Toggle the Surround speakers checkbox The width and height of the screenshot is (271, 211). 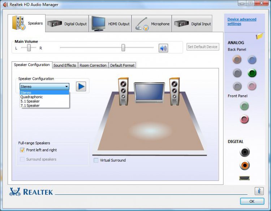coord(22,159)
